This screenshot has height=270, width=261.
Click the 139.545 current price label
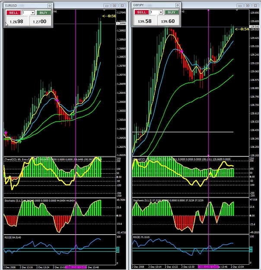tap(254, 27)
